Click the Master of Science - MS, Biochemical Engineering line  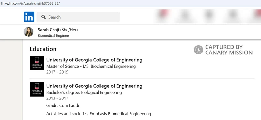[x=91, y=66]
